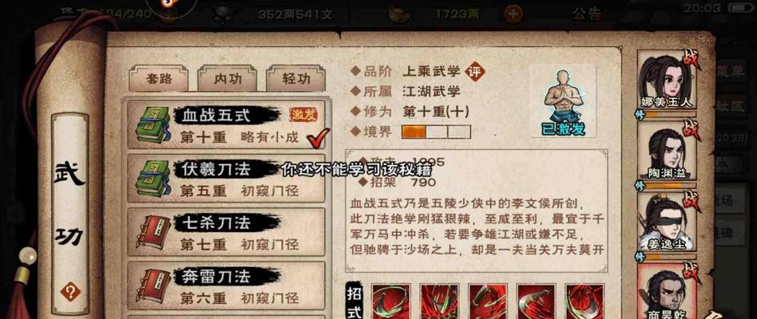This screenshot has width=757, height=319.
Task: Select the 套路 tab
Action: pyautogui.click(x=158, y=80)
